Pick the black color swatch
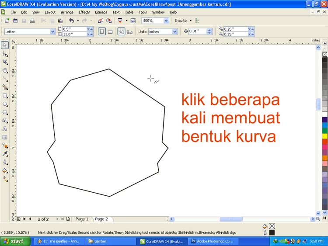The image size is (328, 246). click(325, 60)
